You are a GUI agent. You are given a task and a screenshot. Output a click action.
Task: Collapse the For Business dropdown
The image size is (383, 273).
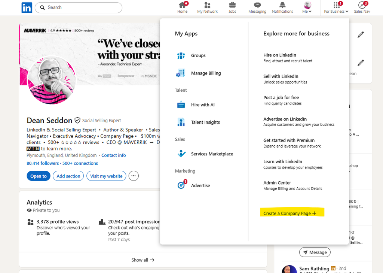pos(336,7)
